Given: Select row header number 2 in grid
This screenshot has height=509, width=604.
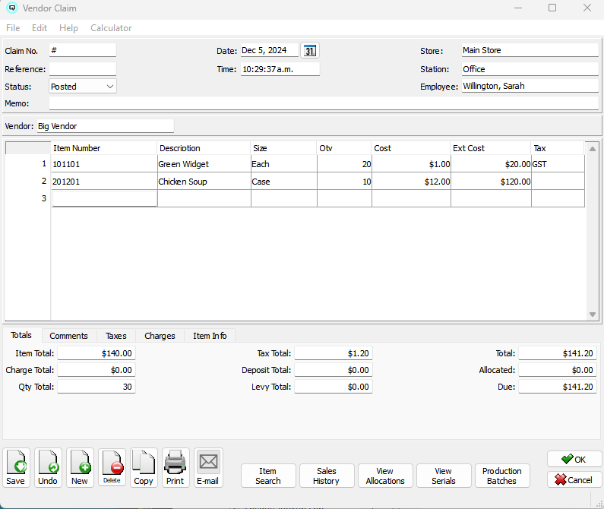Looking at the screenshot, I should [28, 181].
